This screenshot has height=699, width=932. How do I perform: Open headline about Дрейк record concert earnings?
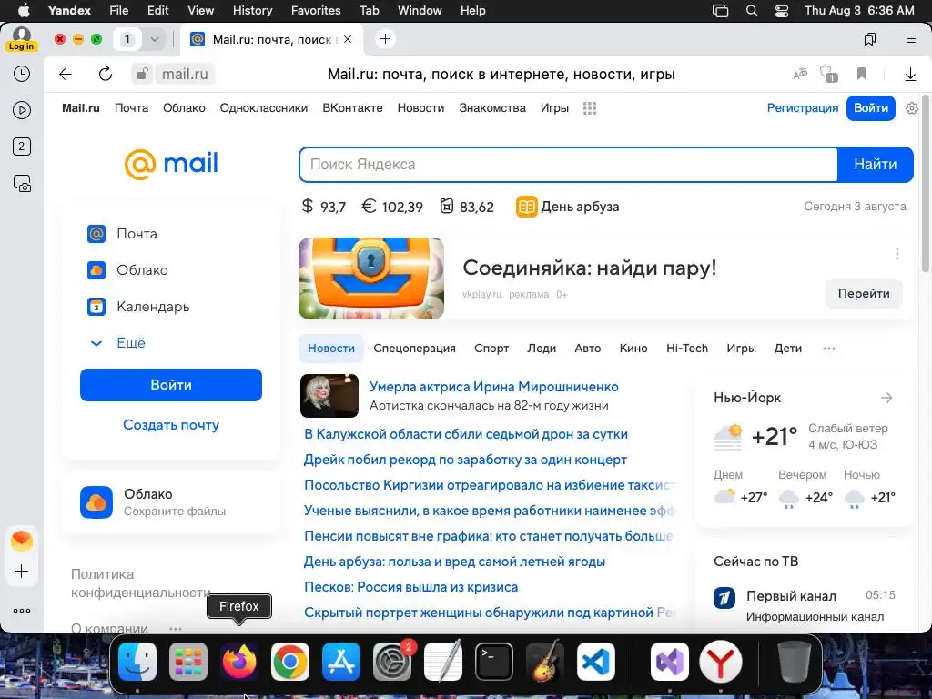(465, 460)
